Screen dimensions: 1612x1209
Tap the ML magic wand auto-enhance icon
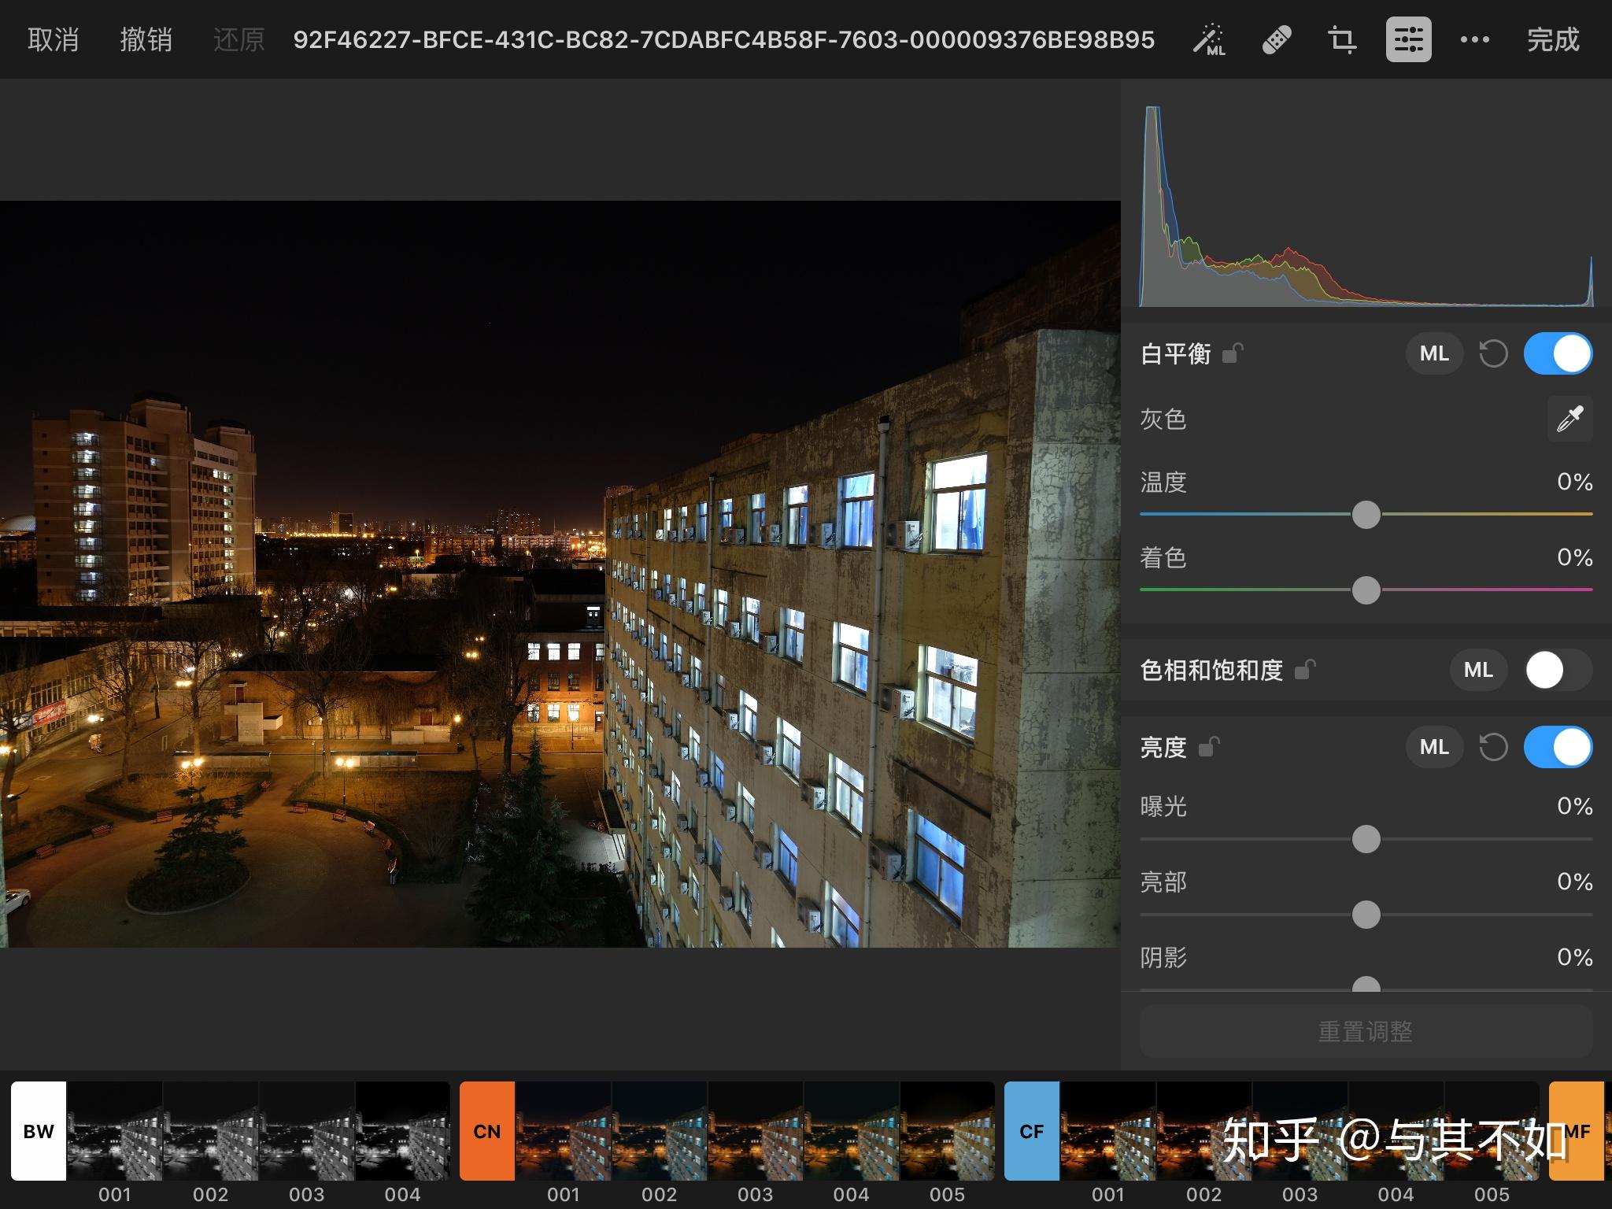tap(1209, 39)
